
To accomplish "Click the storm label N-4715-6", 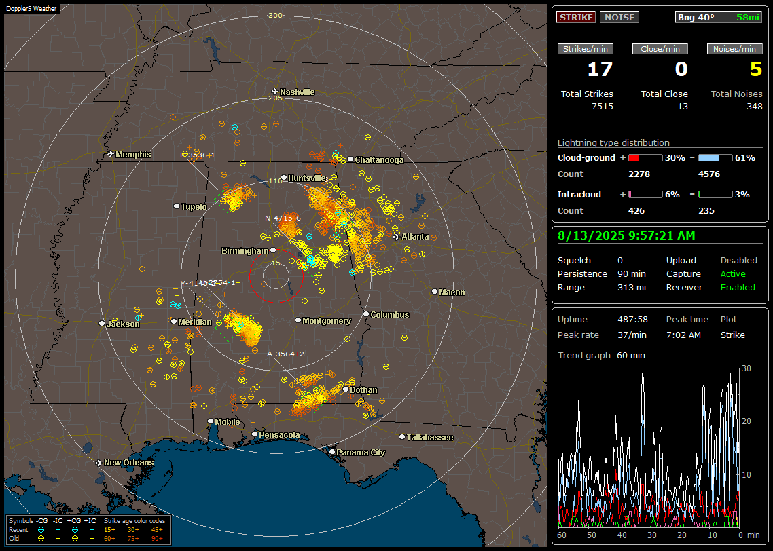I will coord(285,218).
